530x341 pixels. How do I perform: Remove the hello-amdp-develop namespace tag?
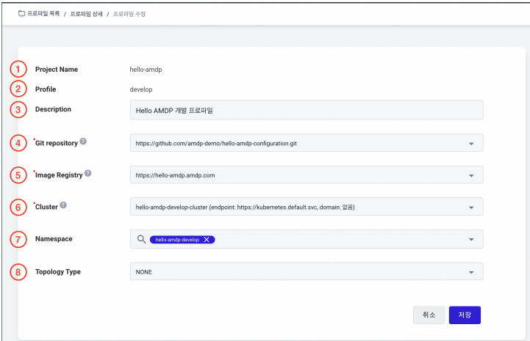(207, 240)
